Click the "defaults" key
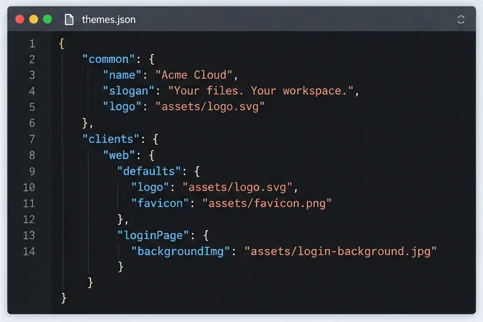483x322 pixels. click(x=149, y=171)
